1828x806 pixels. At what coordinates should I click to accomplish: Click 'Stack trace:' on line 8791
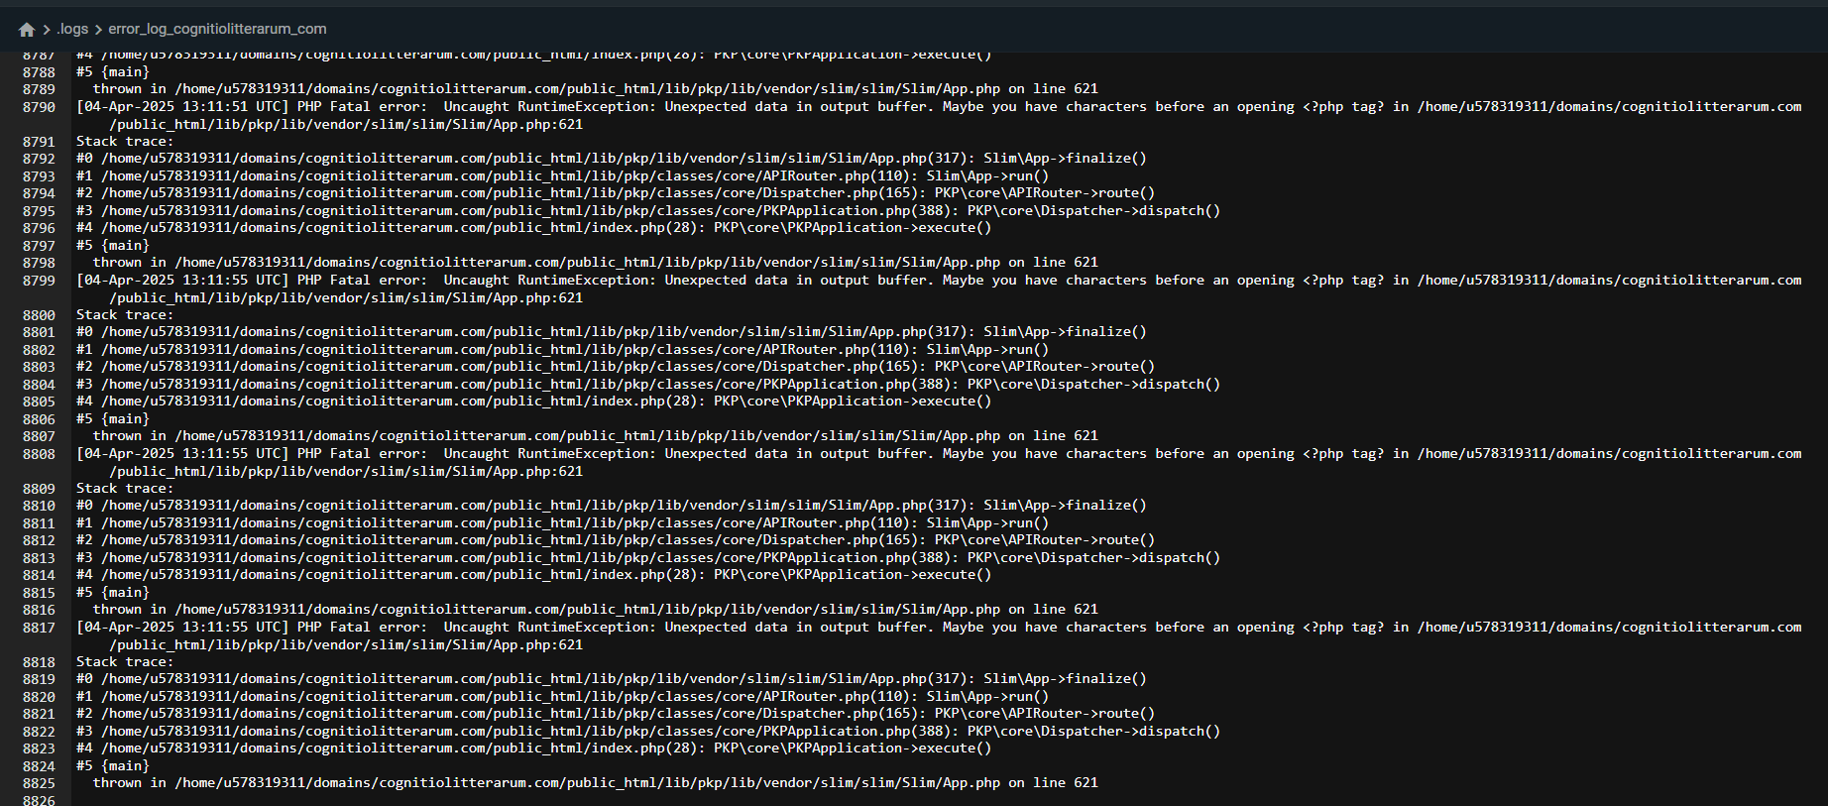pyautogui.click(x=125, y=141)
